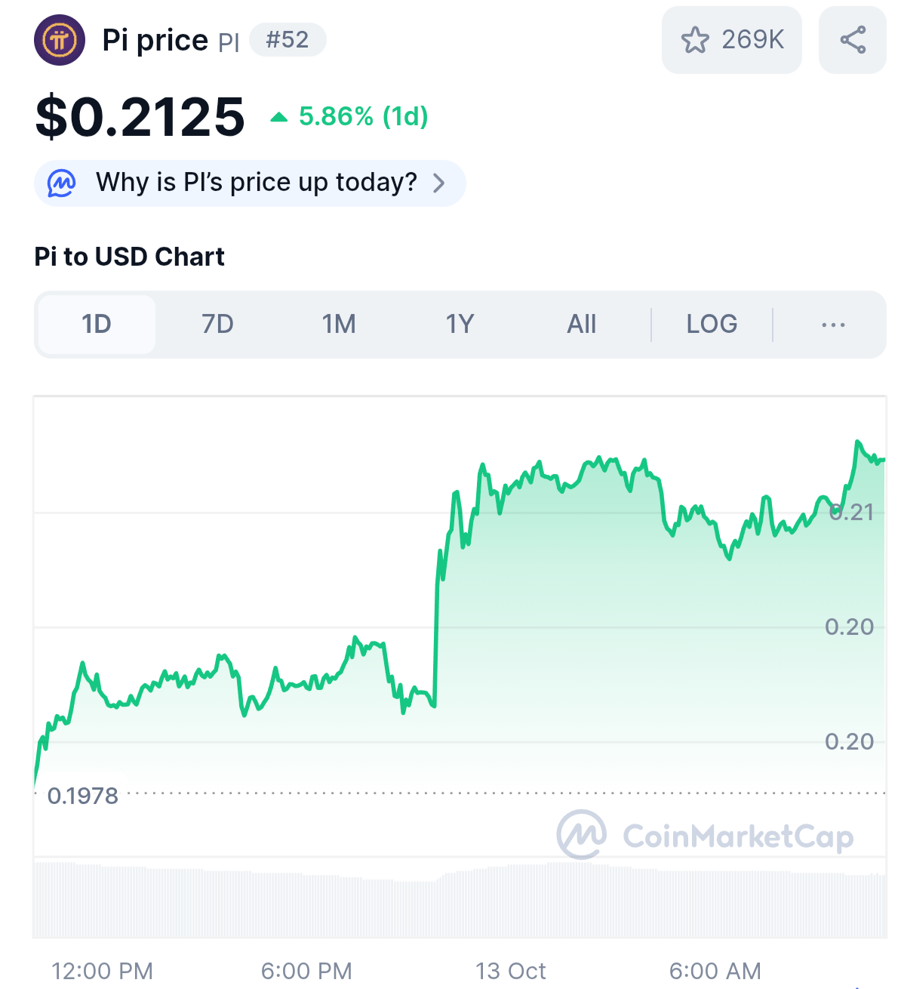The image size is (901, 989).
Task: Click the CoinMarketCap watermark logo
Action: (x=581, y=835)
